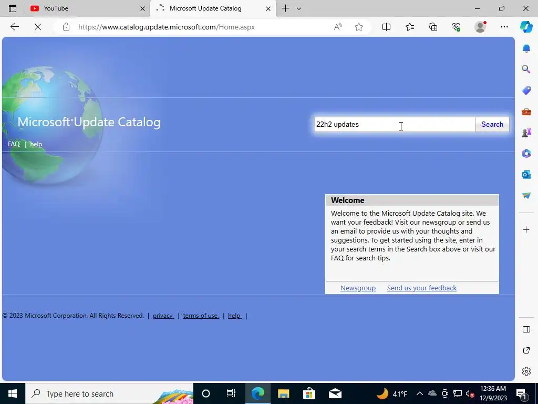Open Cortana circle icon

coord(206,393)
